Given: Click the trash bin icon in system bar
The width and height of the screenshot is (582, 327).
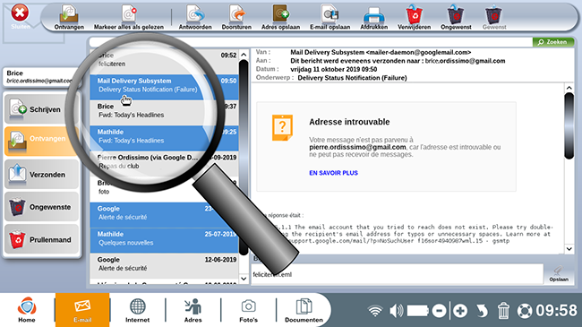Looking at the screenshot, I should point(503,311).
